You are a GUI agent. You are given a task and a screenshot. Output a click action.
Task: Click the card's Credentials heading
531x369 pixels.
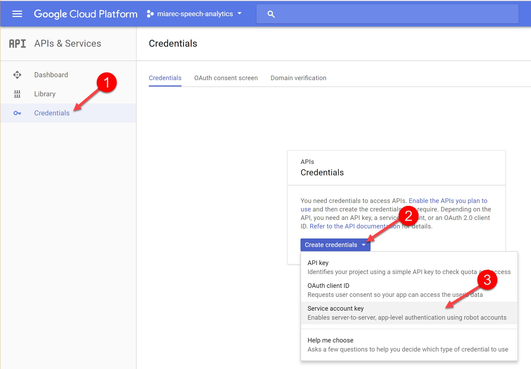tap(322, 172)
